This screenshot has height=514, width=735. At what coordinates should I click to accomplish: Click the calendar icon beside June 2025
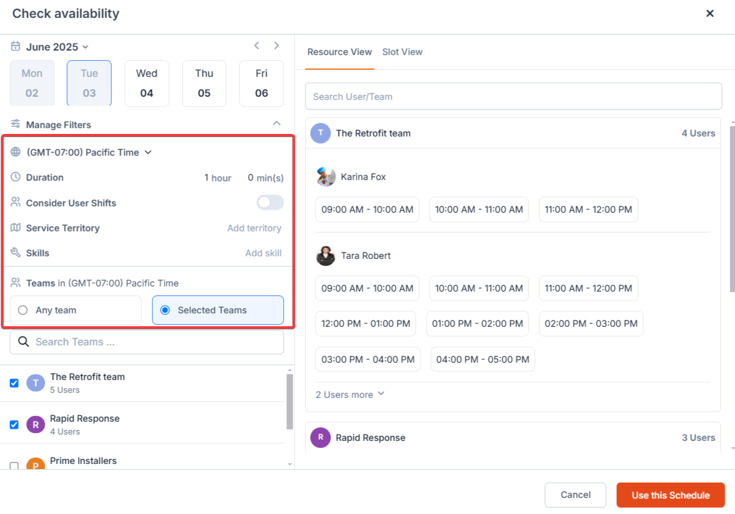pyautogui.click(x=15, y=47)
